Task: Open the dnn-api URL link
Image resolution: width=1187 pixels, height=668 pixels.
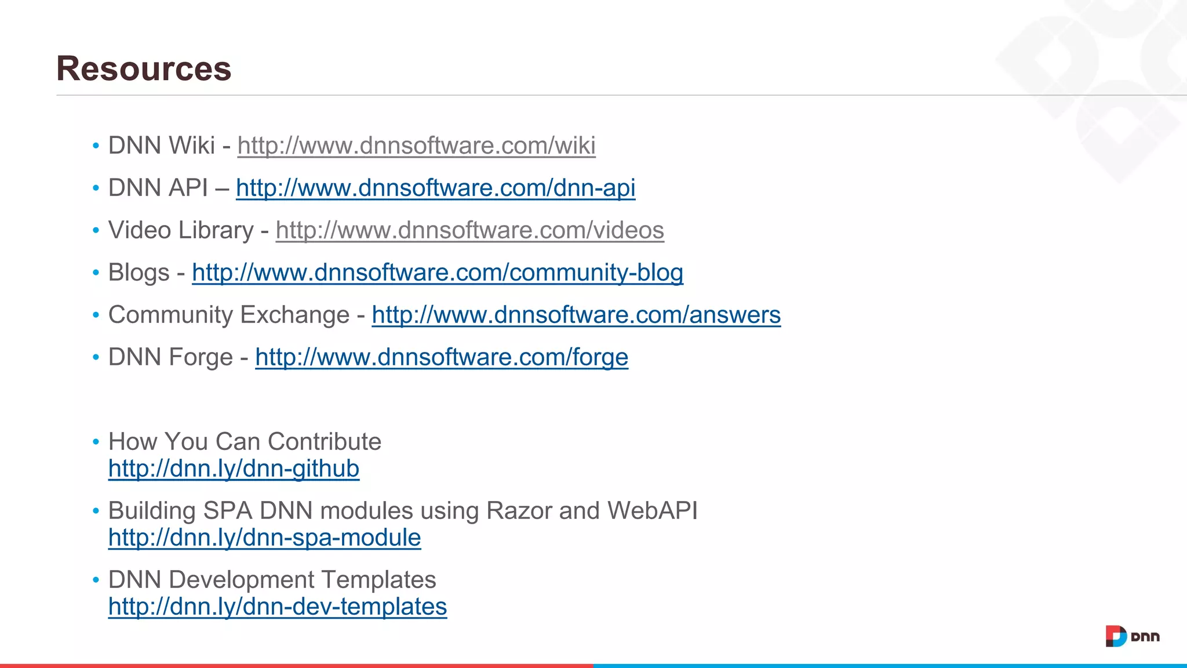Action: [436, 188]
